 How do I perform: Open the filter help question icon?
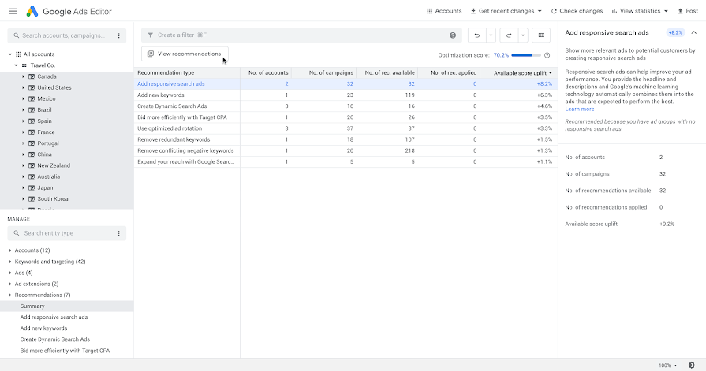point(453,35)
